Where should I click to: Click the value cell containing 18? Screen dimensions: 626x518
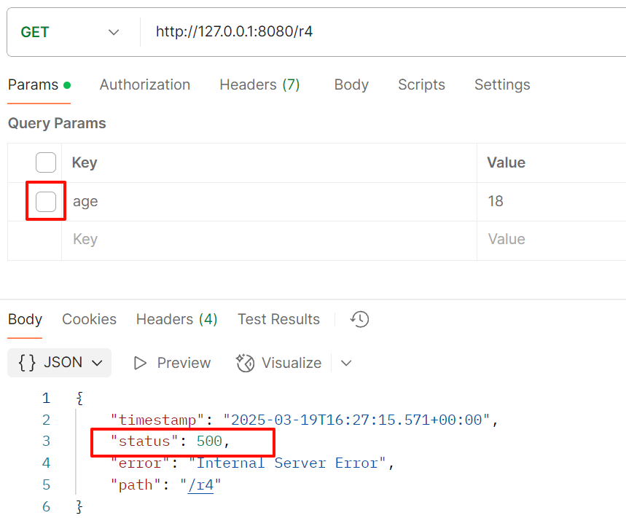point(552,202)
